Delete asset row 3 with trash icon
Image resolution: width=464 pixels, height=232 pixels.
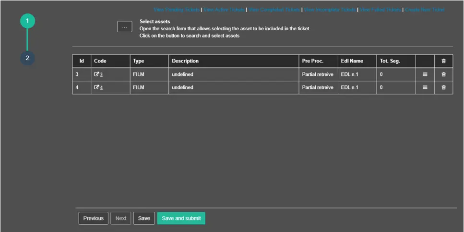(x=443, y=74)
